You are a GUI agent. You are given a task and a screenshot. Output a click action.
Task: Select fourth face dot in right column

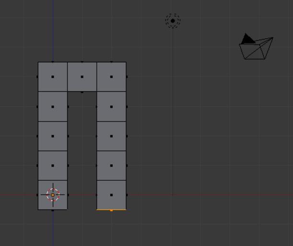pos(111,166)
